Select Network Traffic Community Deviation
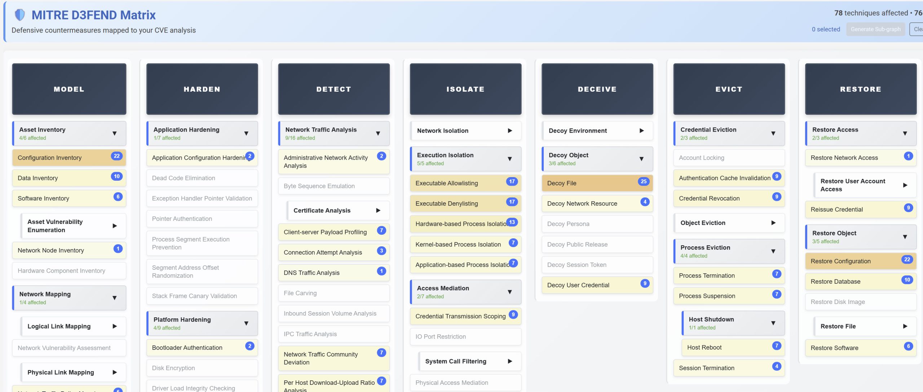Image resolution: width=923 pixels, height=392 pixels. pyautogui.click(x=334, y=358)
